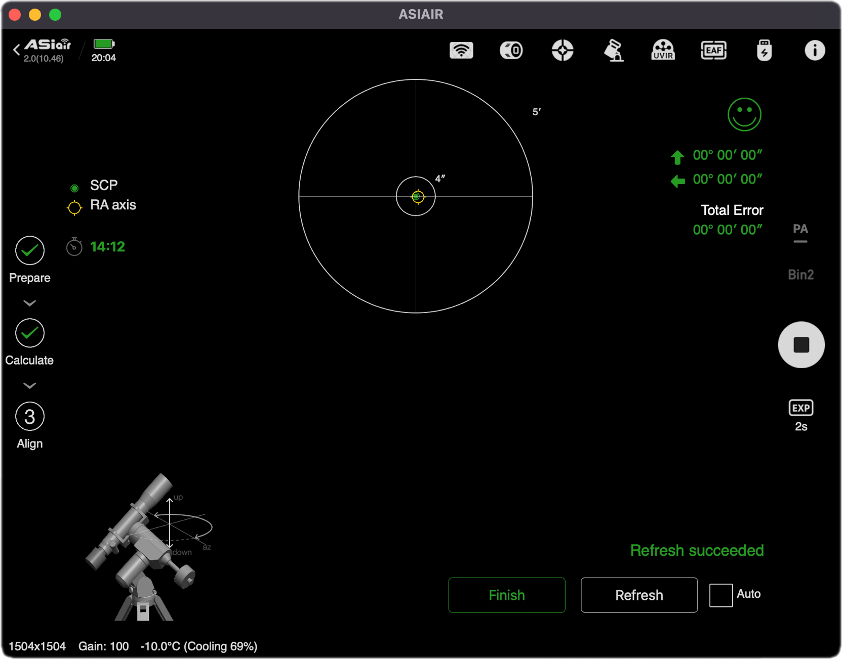The height and width of the screenshot is (659, 842).
Task: Click the chevron below Calculate
Action: click(x=30, y=385)
